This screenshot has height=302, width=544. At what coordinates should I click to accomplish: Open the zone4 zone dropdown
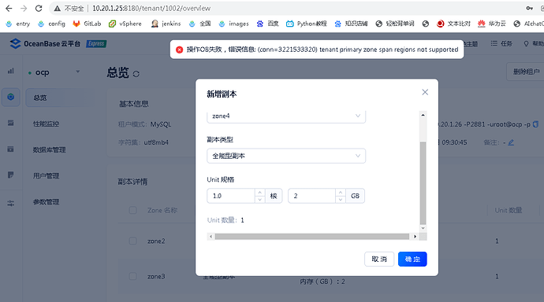(286, 116)
